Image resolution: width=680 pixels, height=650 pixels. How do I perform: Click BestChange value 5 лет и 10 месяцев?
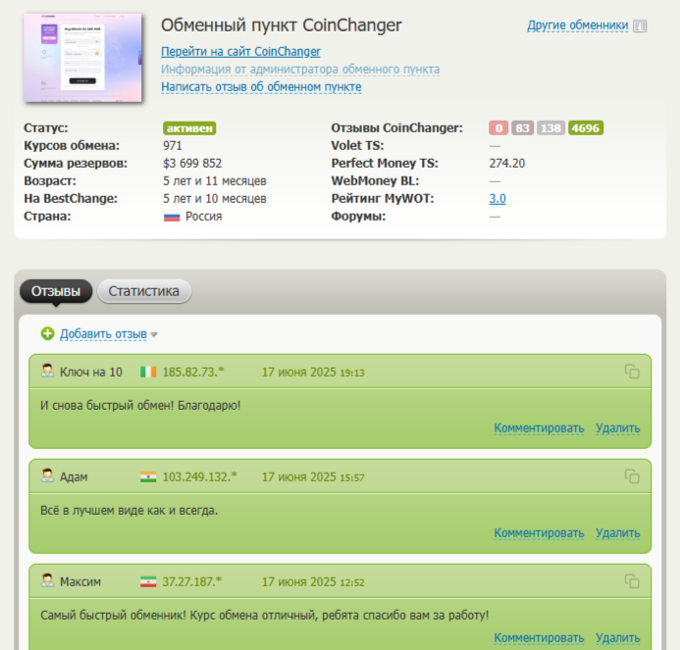tap(215, 199)
